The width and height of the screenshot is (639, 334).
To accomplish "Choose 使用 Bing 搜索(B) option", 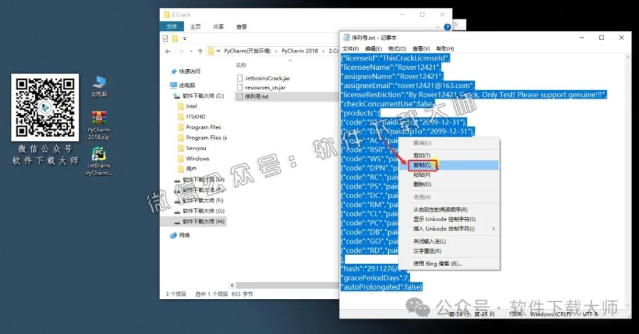I will (448, 264).
